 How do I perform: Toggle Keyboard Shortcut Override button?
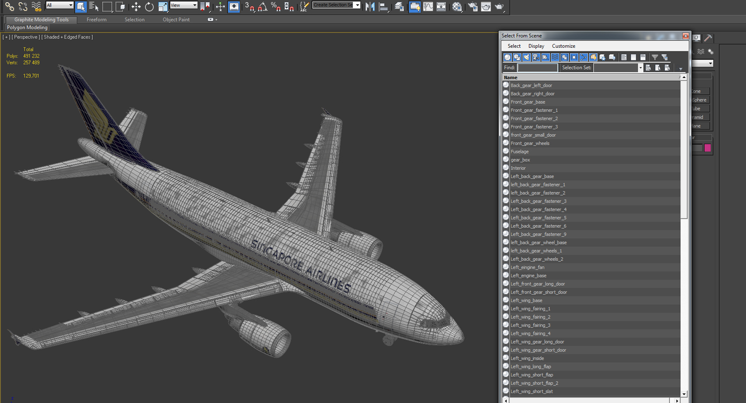234,7
